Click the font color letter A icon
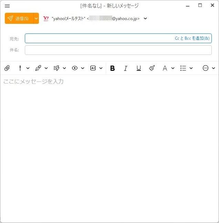 tap(165, 68)
